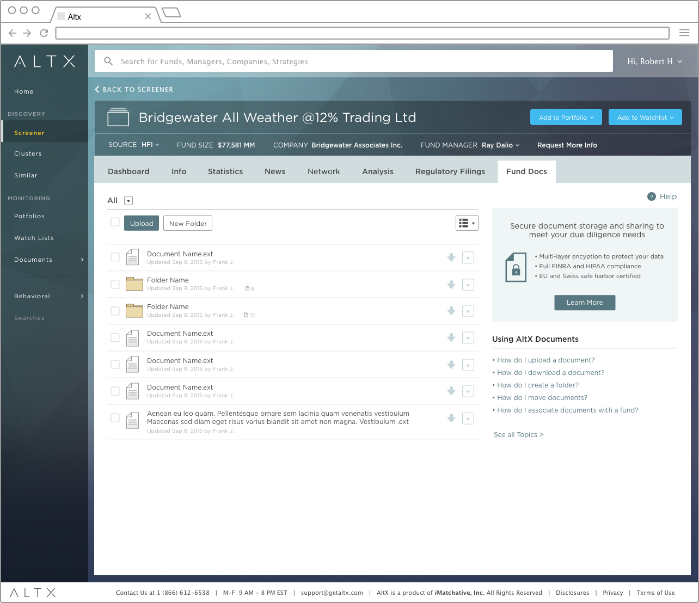Image resolution: width=699 pixels, height=603 pixels.
Task: Click the search magnifier icon
Action: (109, 61)
